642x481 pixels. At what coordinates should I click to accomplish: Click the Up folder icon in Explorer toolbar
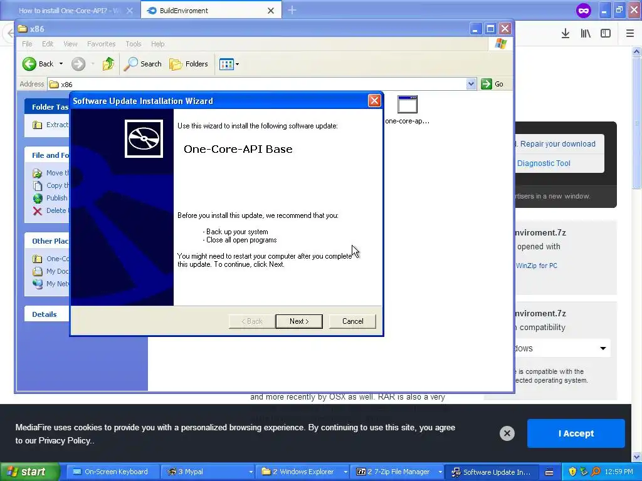point(108,64)
